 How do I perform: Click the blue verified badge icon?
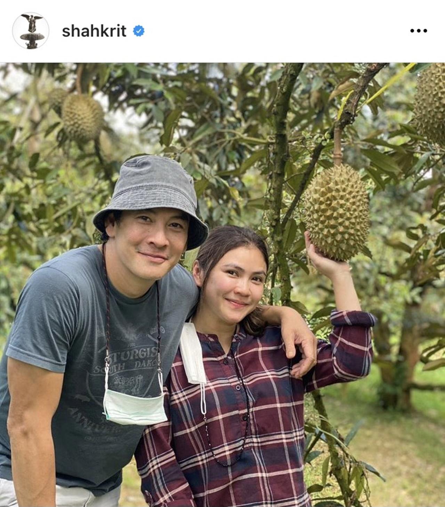pyautogui.click(x=139, y=31)
